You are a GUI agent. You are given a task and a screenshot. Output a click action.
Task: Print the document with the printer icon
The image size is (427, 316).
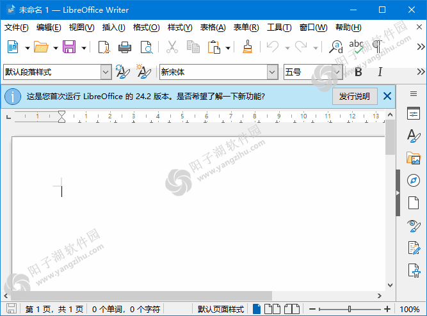(x=125, y=47)
